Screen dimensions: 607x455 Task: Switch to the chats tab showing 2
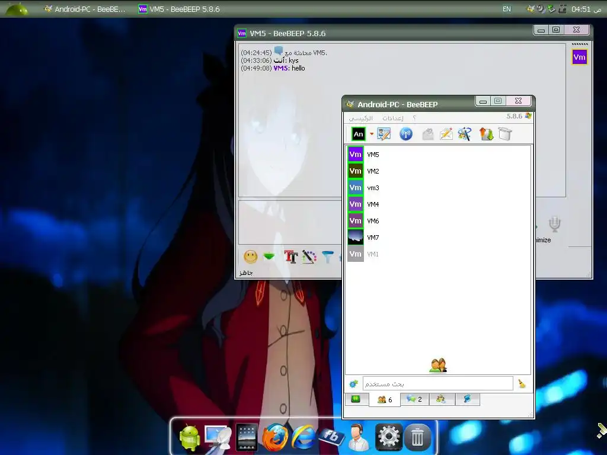tap(414, 399)
